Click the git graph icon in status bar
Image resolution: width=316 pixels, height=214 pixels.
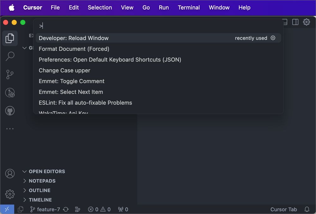coord(78,210)
